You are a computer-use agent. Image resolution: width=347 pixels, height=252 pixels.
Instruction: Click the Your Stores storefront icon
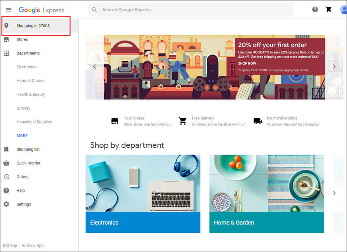pyautogui.click(x=115, y=121)
